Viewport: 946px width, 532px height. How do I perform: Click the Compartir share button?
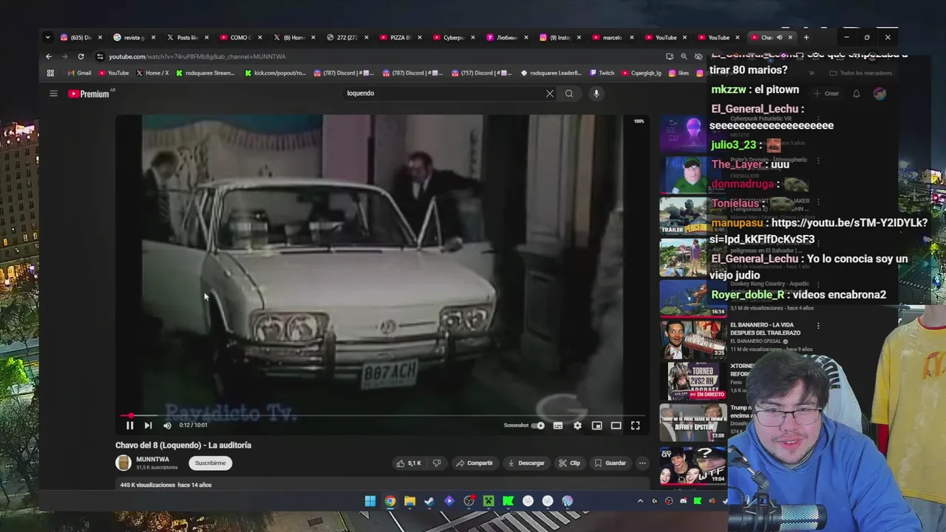[x=474, y=463]
